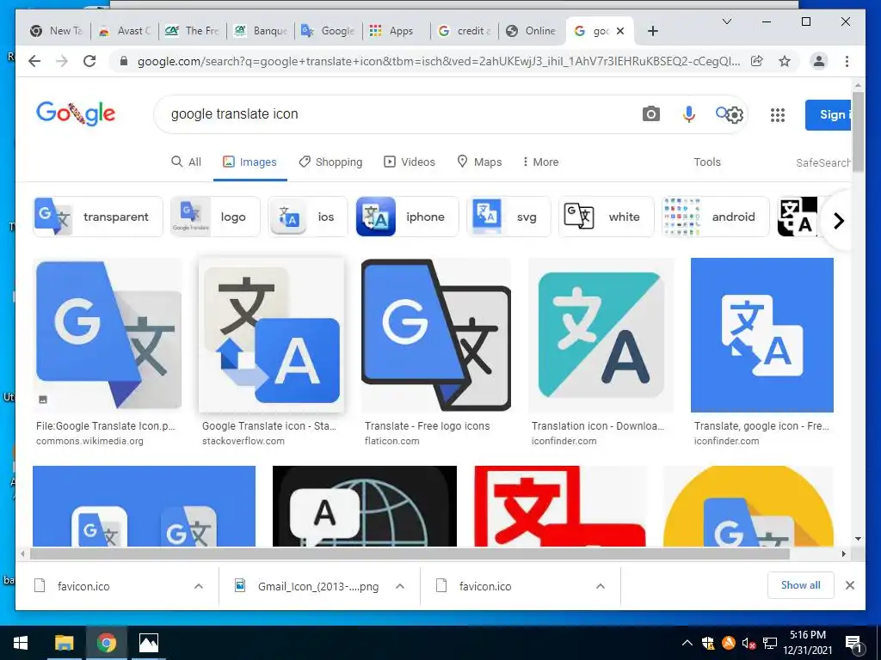The width and height of the screenshot is (881, 660).
Task: Filter by white chip
Action: pos(607,217)
